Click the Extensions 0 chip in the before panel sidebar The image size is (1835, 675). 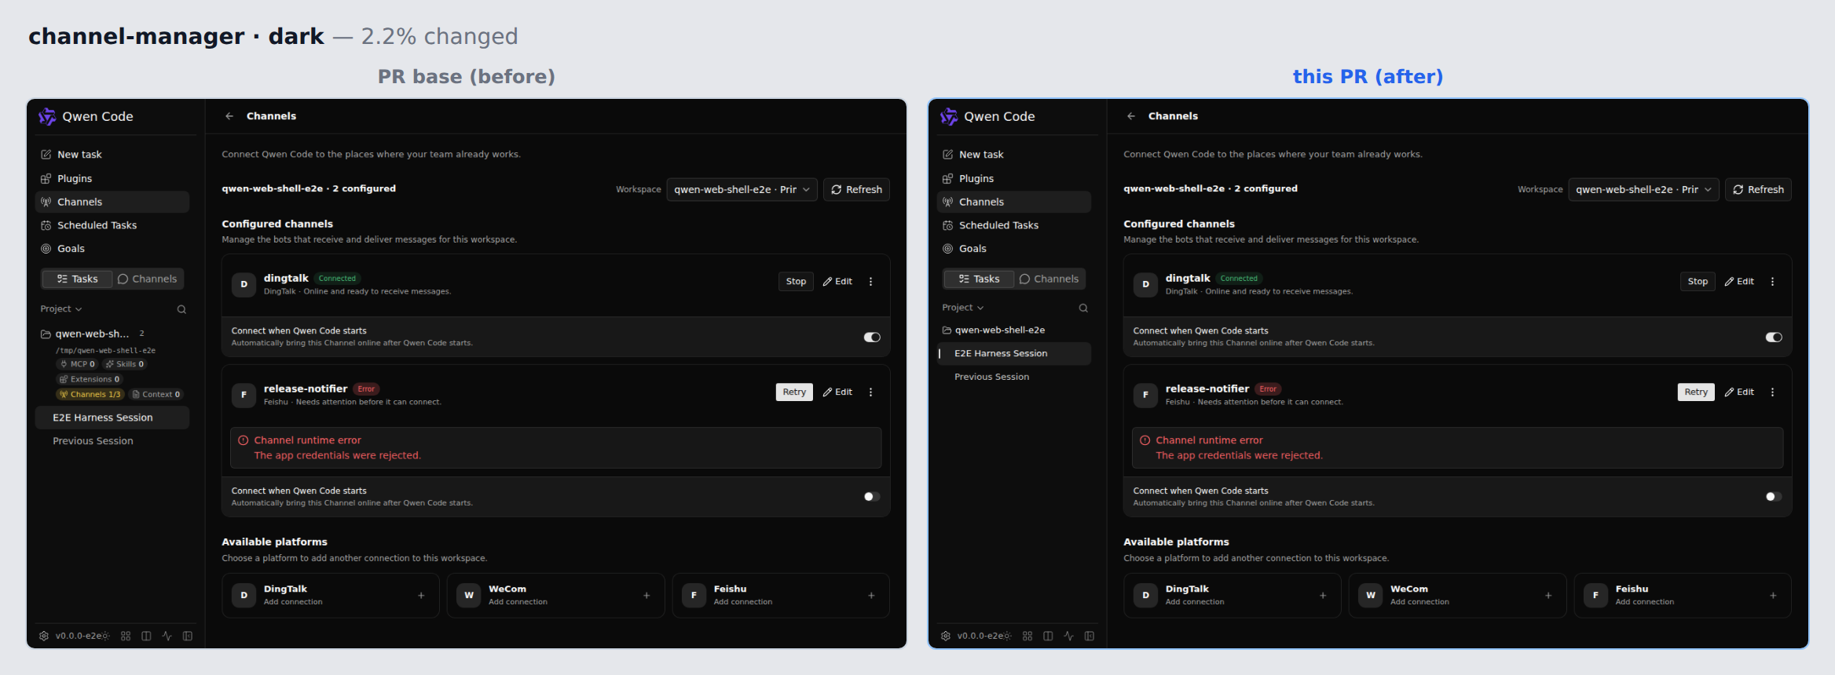[x=89, y=379]
